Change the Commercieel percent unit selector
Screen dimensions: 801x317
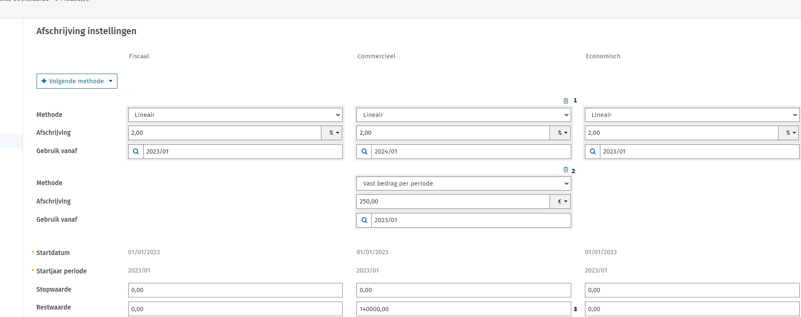point(560,133)
